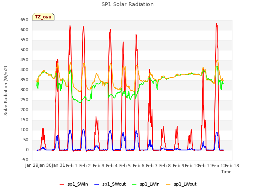256x192 pixels.
Task: Click the Feb 2 x-axis label
Action: 85,166
